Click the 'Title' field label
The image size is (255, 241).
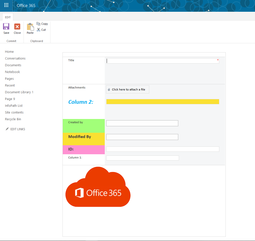71,60
